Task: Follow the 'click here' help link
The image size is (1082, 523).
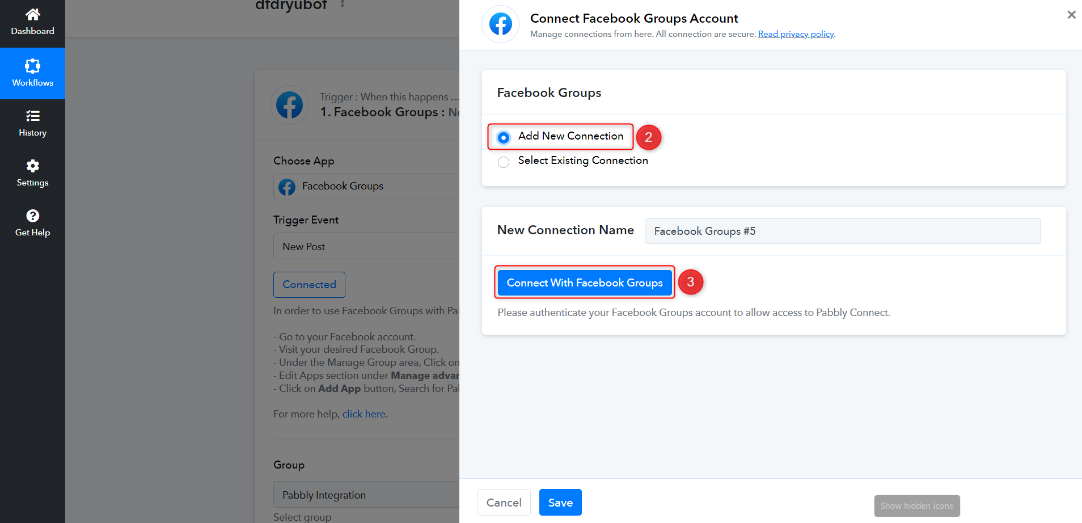Action: (364, 414)
